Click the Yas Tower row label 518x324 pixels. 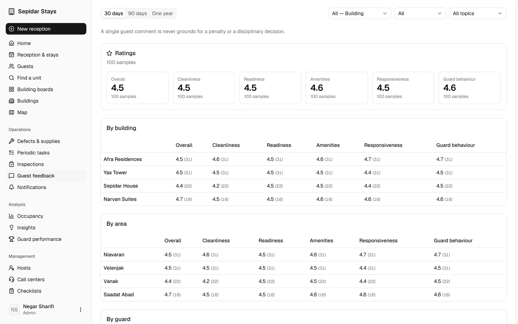(x=115, y=172)
